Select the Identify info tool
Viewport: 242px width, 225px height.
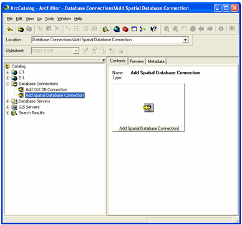[221, 29]
